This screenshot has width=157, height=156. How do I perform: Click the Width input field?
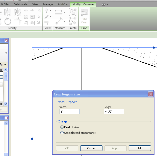(x=70, y=112)
